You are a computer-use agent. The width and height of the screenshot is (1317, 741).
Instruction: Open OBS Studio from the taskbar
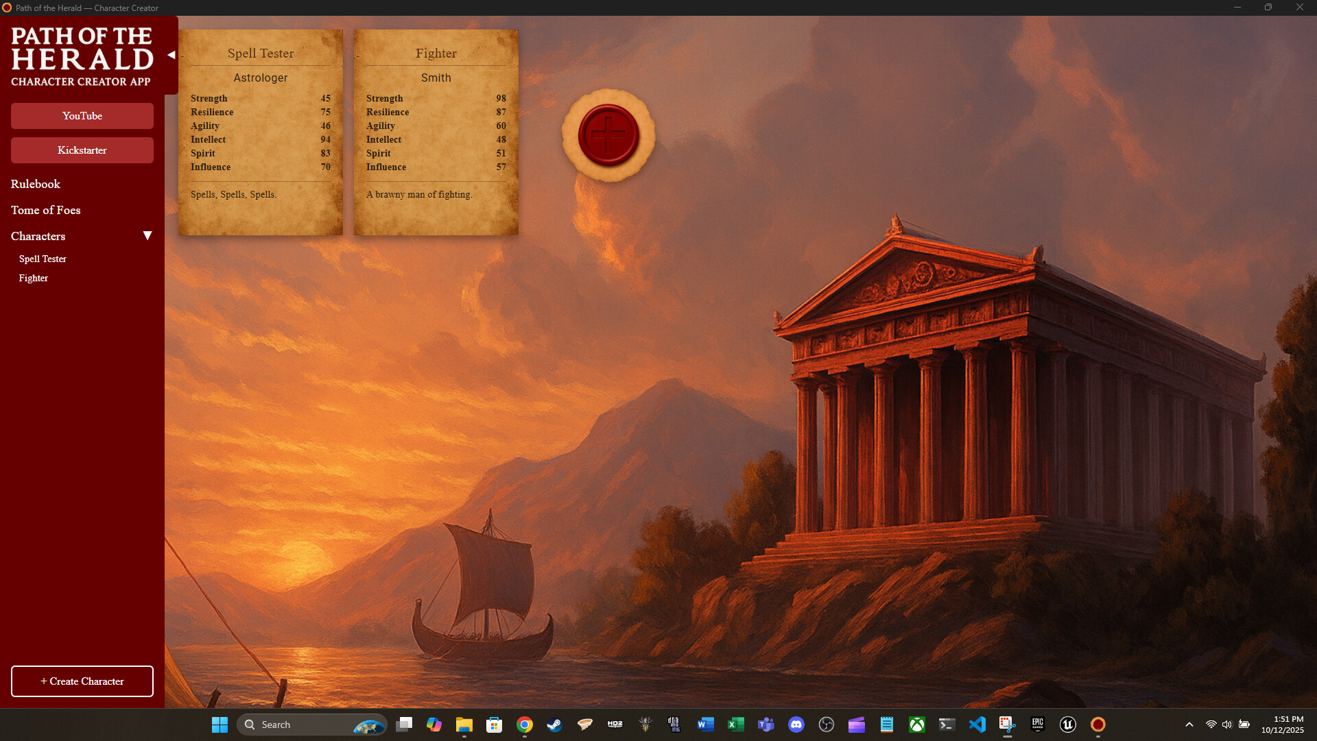click(x=827, y=724)
